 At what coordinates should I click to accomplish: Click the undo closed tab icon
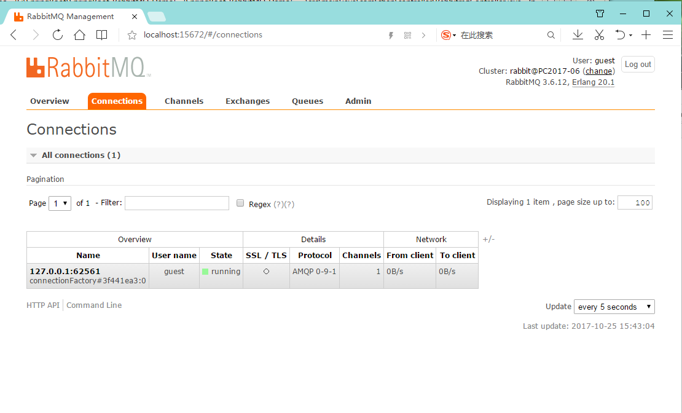coord(620,35)
